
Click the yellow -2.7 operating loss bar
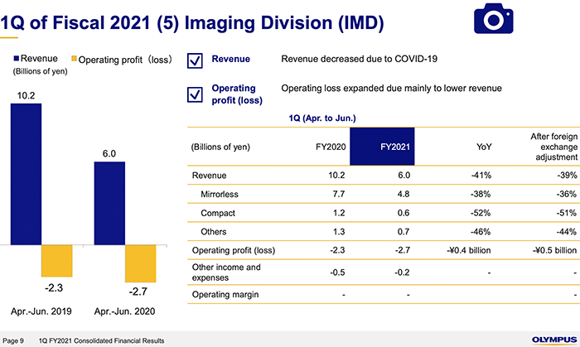pos(140,263)
